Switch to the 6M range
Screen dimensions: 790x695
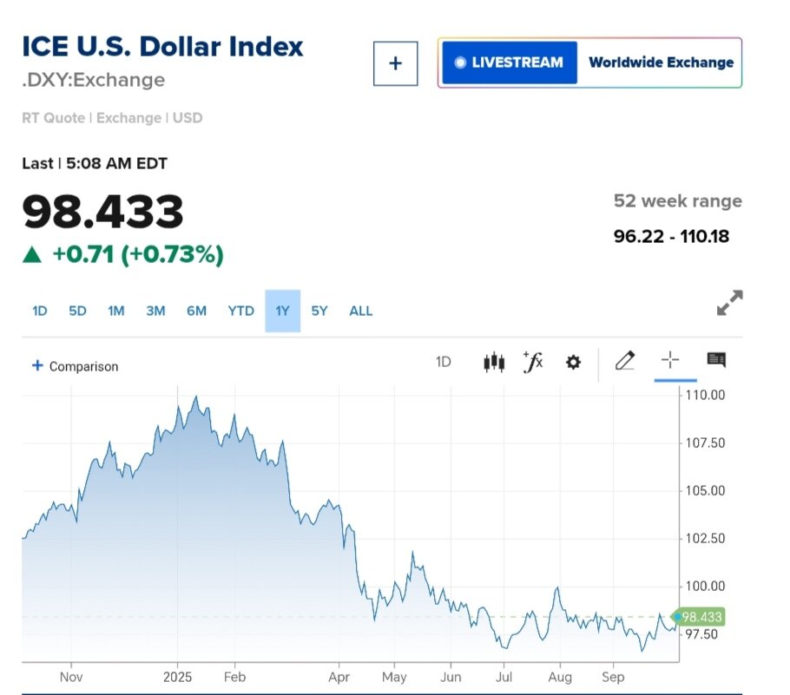[196, 311]
